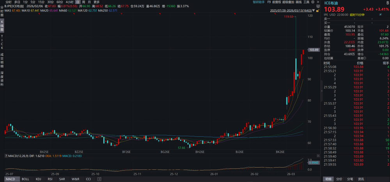Viewport: 390px width, 182px height.
Task: Switch to the daily (日) candlestick period
Action: [x=78, y=2]
